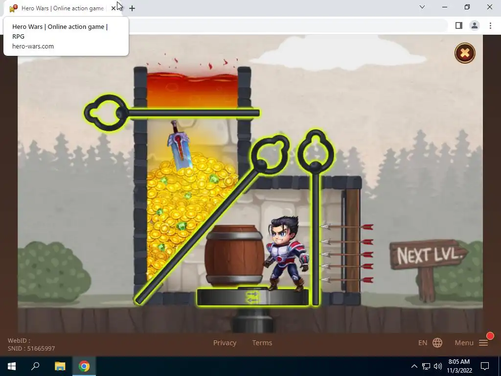Restore down the Chrome window
The height and width of the screenshot is (376, 501).
[467, 7]
